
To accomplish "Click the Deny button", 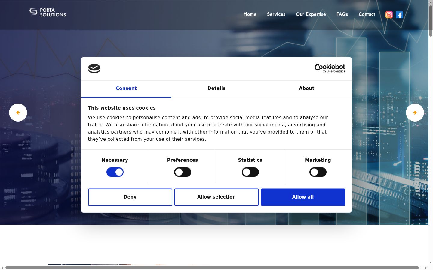I will coord(130,197).
